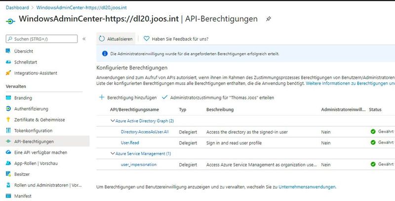The image size is (395, 201).
Task: Click the heart feedback icon
Action: pyautogui.click(x=146, y=39)
